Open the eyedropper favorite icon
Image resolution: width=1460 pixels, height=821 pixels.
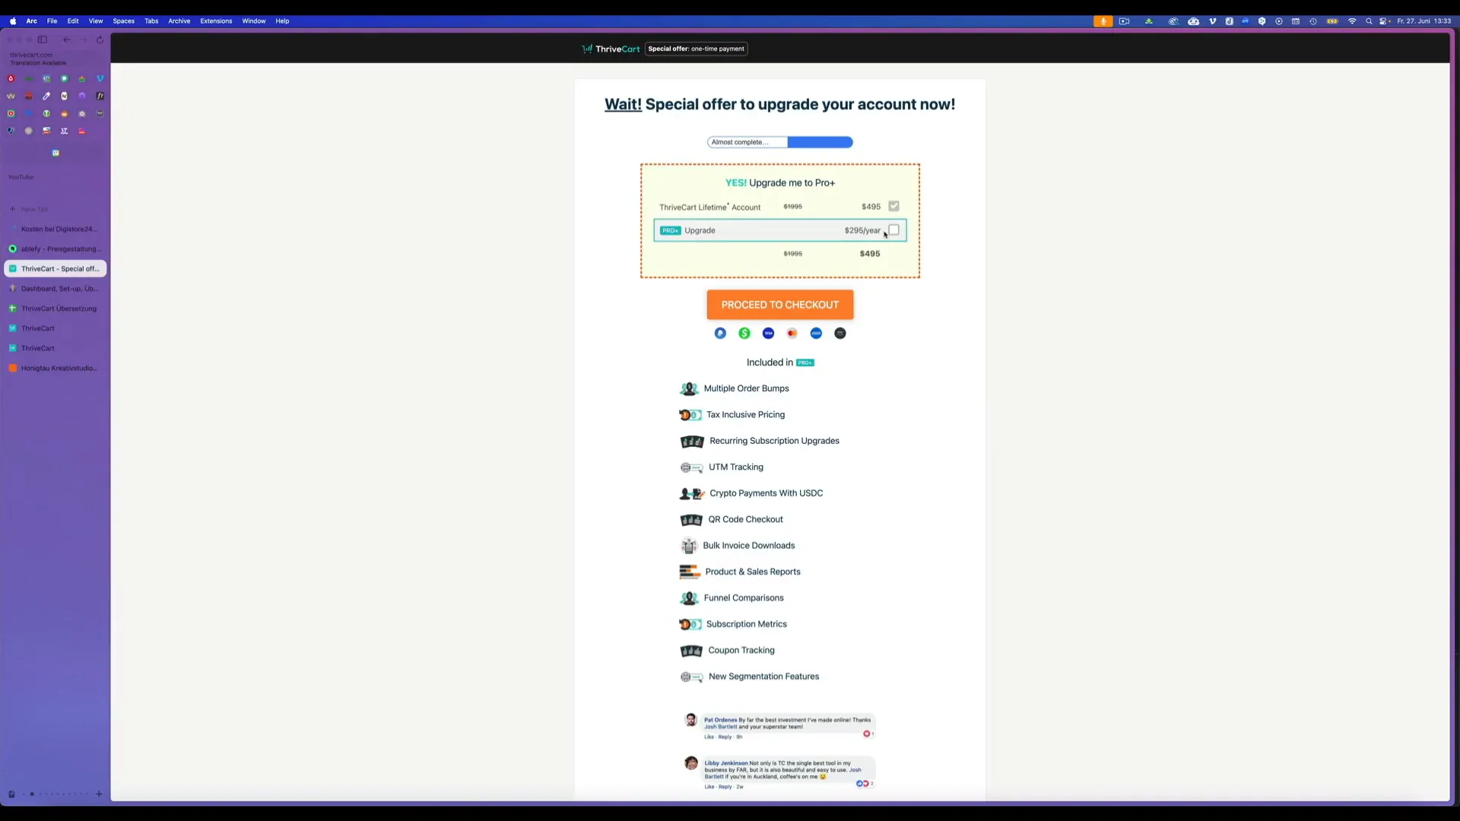(46, 96)
